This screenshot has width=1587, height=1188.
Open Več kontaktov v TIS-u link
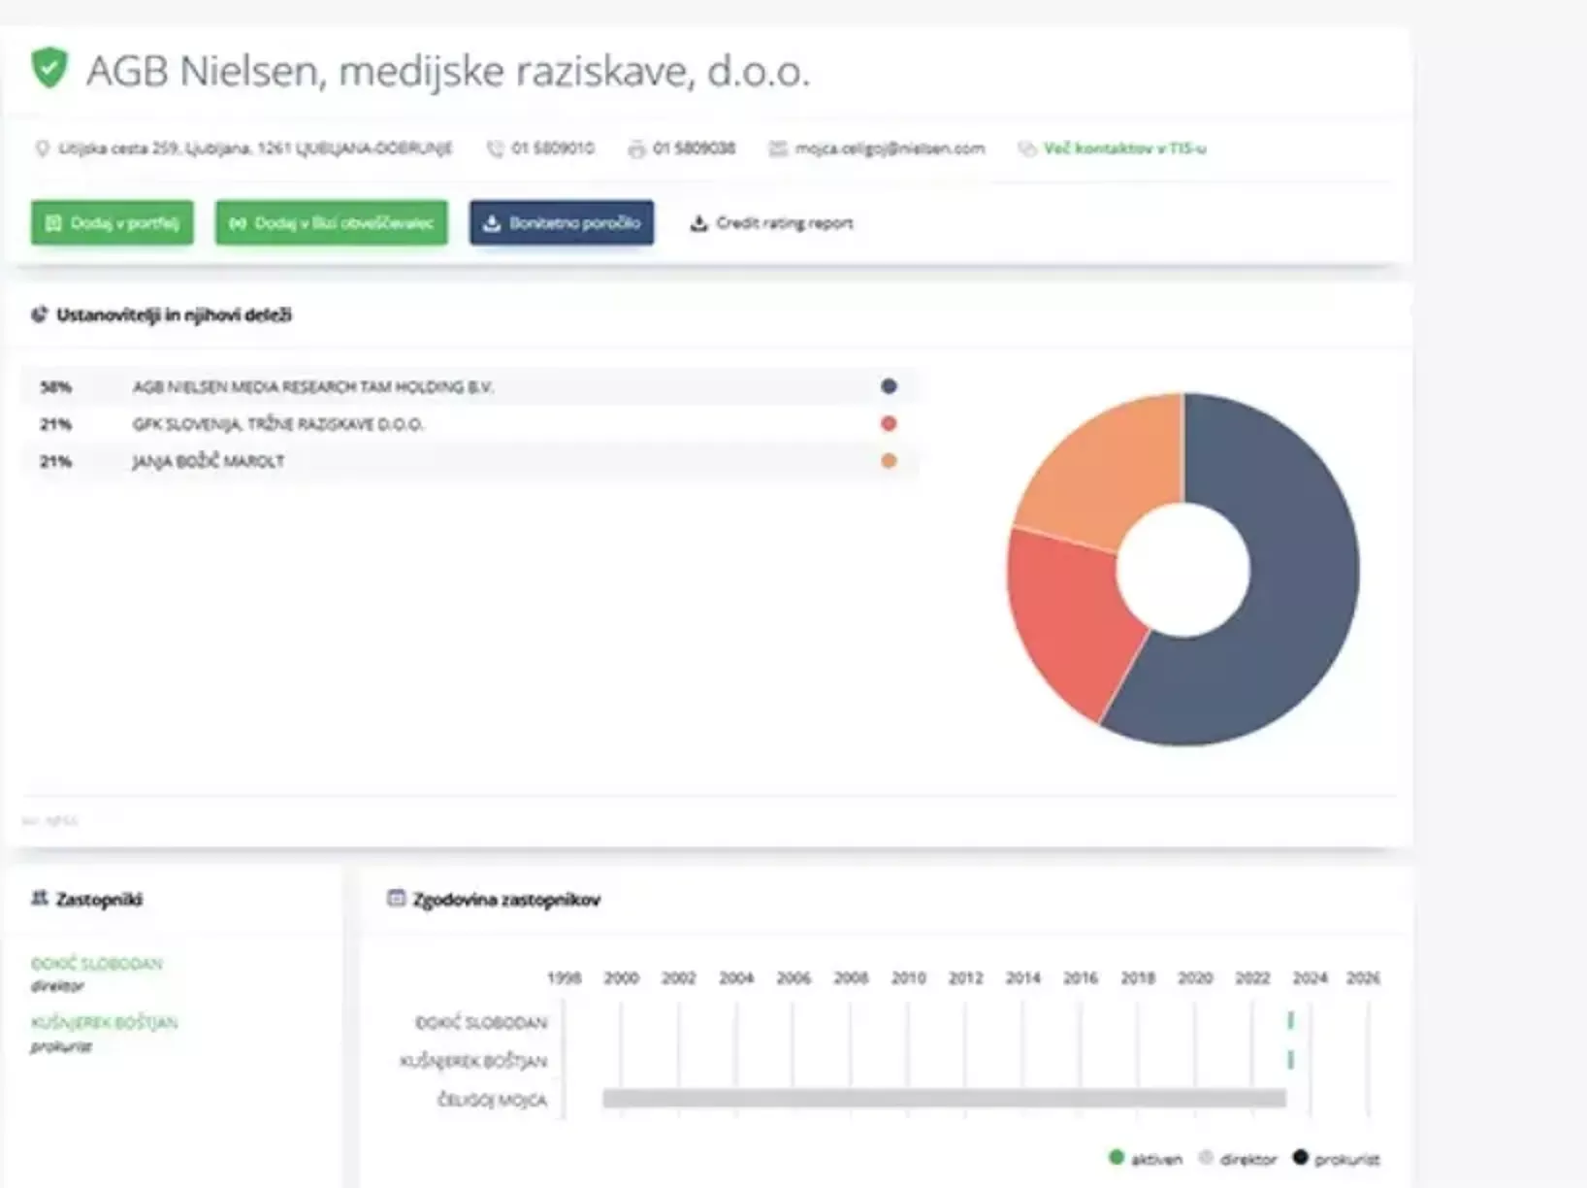(1123, 148)
